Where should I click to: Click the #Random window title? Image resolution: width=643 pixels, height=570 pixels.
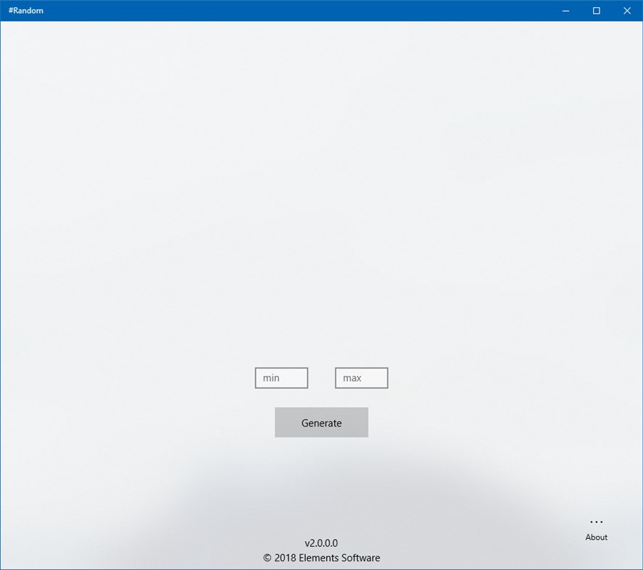pos(26,11)
